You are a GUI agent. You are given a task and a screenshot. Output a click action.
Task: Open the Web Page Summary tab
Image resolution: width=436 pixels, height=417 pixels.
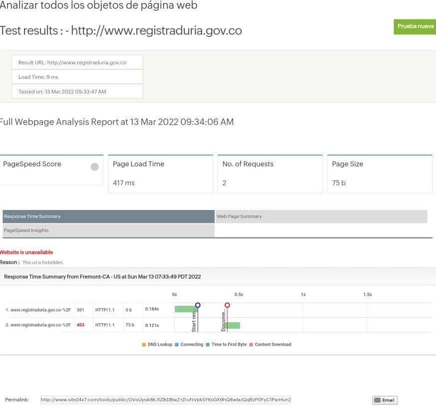point(321,216)
